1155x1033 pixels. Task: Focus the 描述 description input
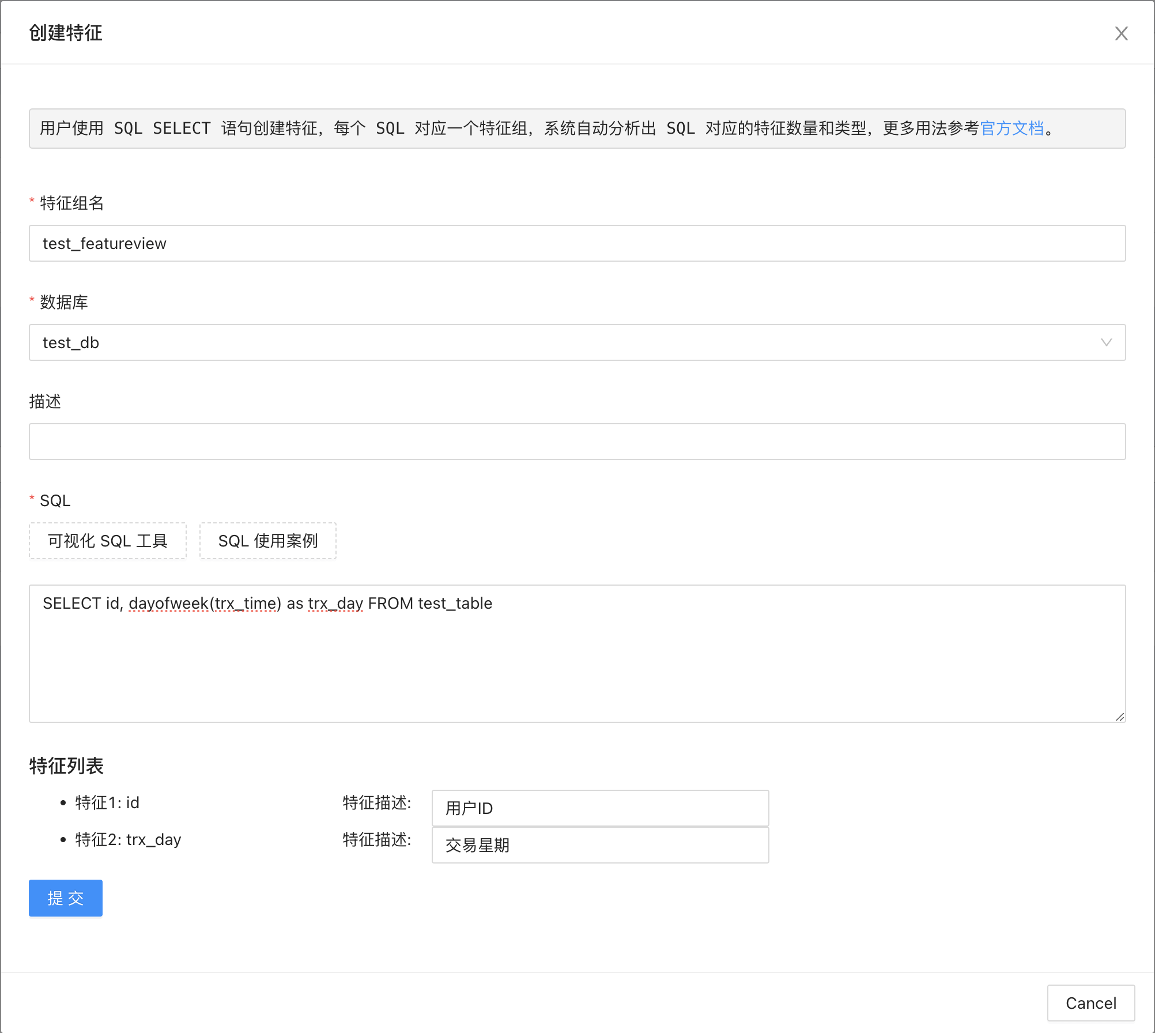pos(576,442)
